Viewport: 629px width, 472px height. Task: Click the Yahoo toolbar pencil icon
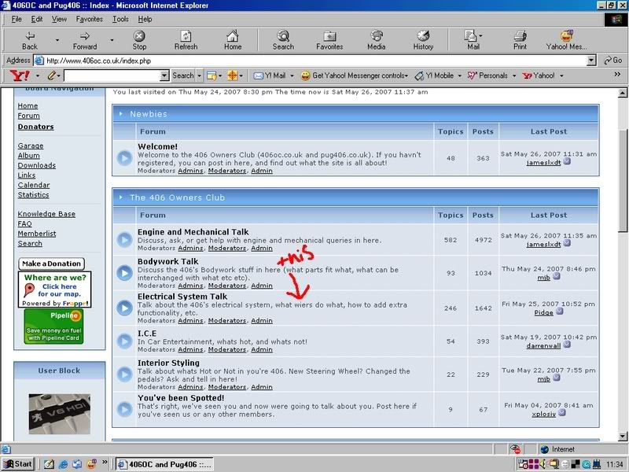tap(51, 75)
